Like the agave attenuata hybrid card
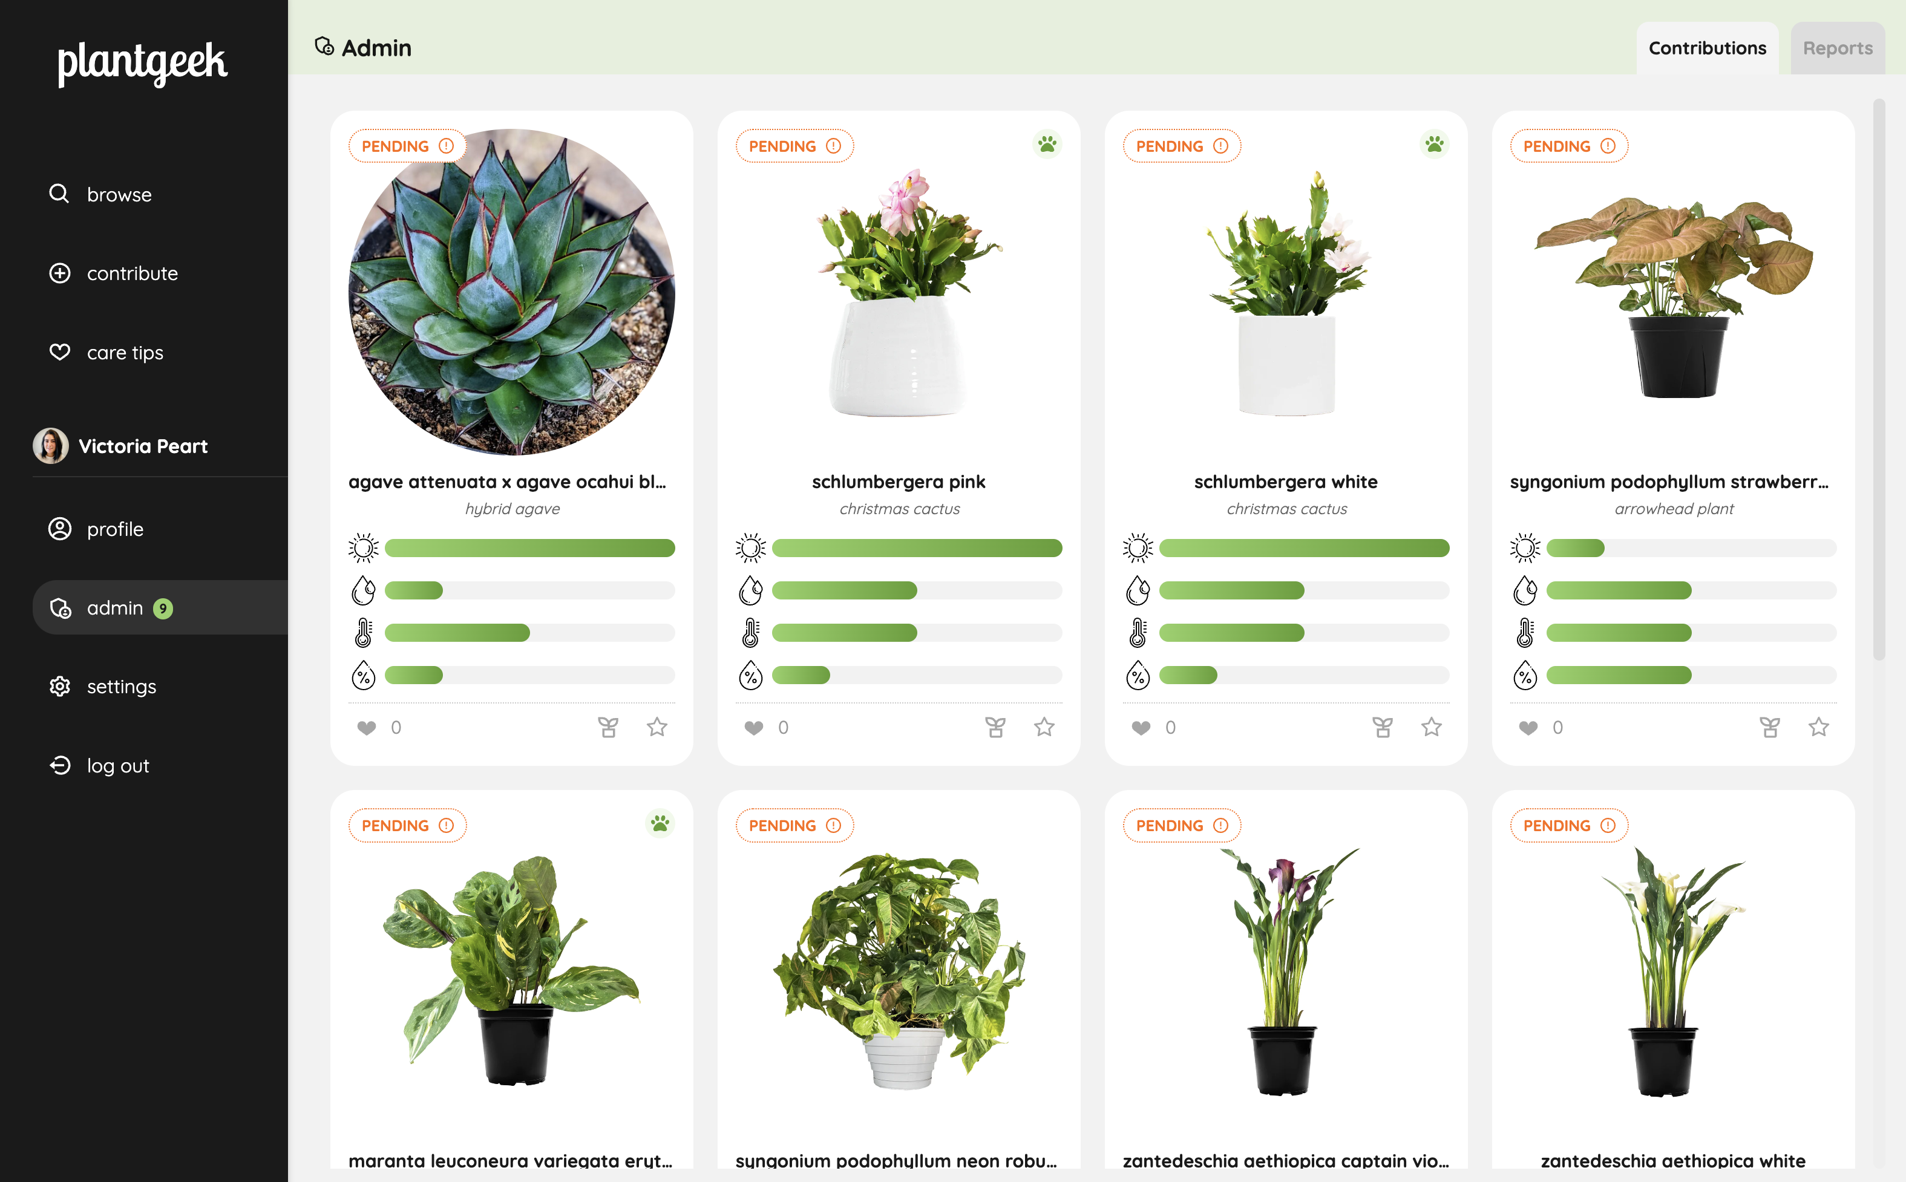 pyautogui.click(x=366, y=728)
